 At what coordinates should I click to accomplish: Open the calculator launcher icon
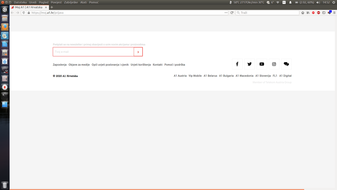click(5, 53)
